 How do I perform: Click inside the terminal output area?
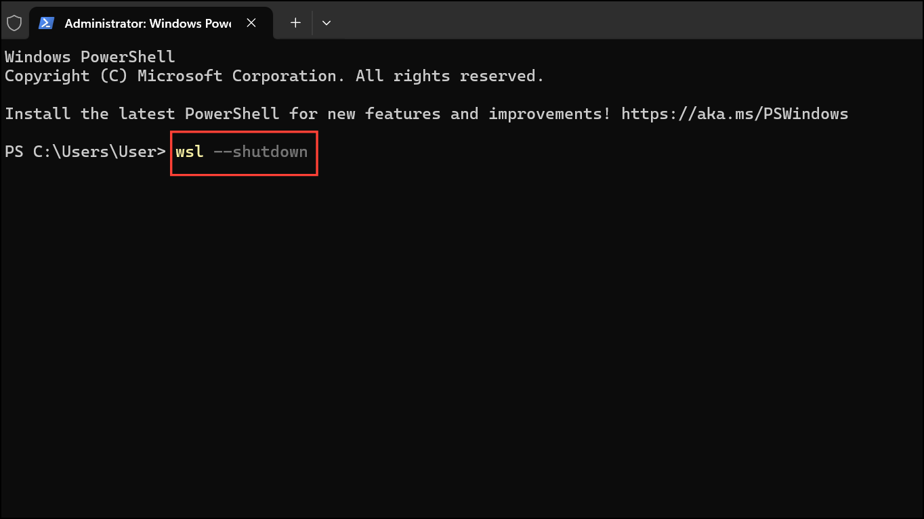coord(461,304)
